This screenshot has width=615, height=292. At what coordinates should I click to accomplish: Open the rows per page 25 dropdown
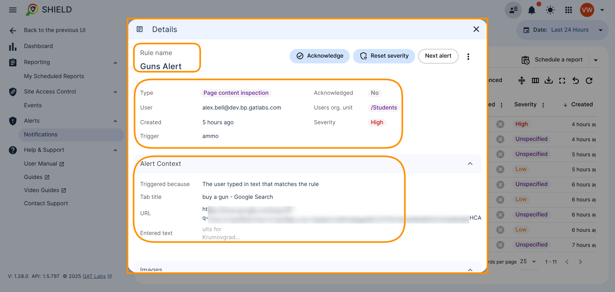529,262
